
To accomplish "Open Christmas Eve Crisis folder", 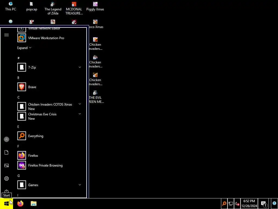I will (x=50, y=116).
